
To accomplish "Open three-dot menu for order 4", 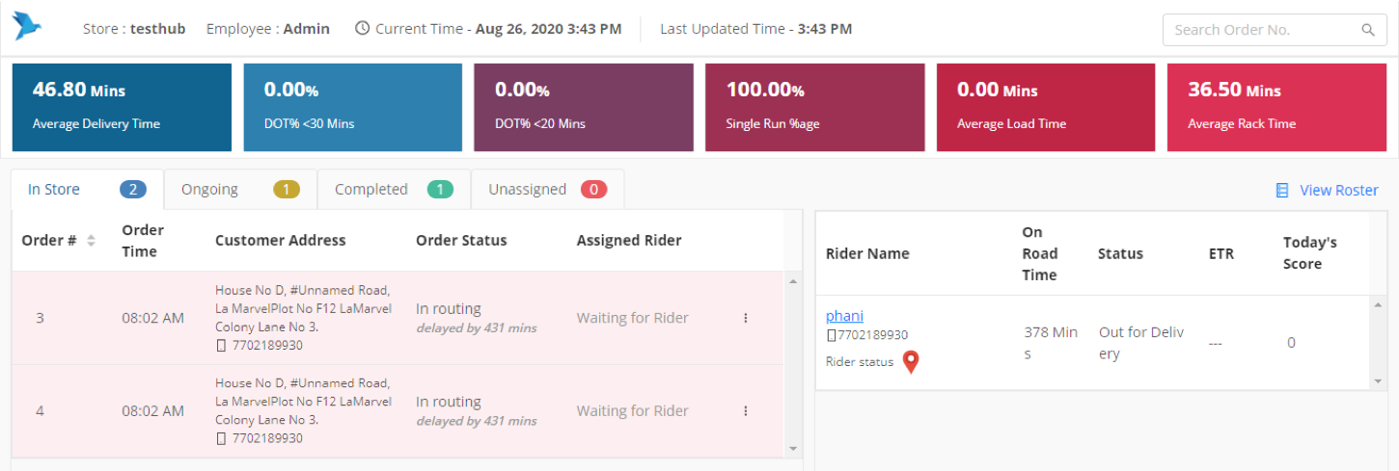I will (x=746, y=411).
